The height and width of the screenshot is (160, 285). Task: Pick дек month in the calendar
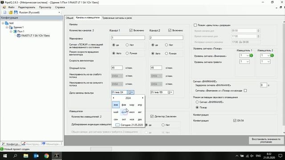(x=140, y=120)
